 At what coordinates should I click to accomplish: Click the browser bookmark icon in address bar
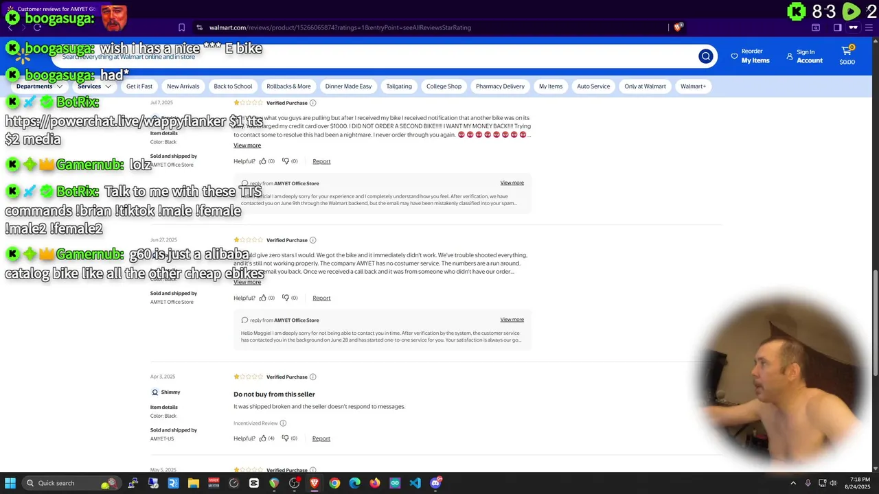point(181,27)
